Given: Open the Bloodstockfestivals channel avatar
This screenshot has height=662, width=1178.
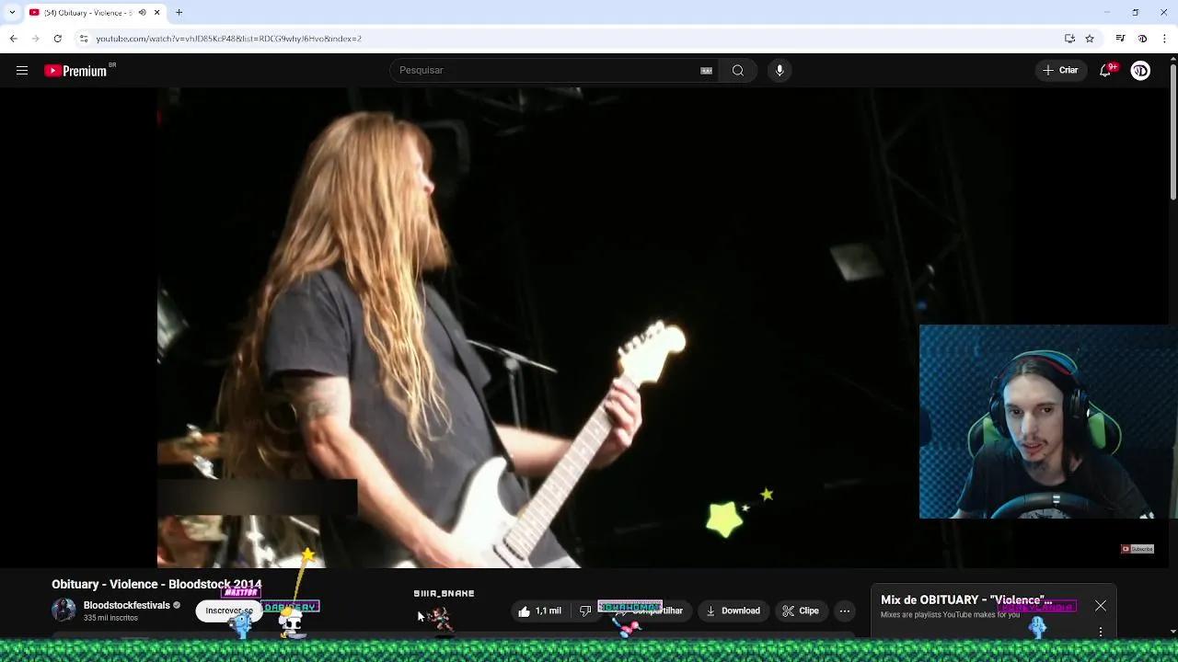Looking at the screenshot, I should [64, 610].
